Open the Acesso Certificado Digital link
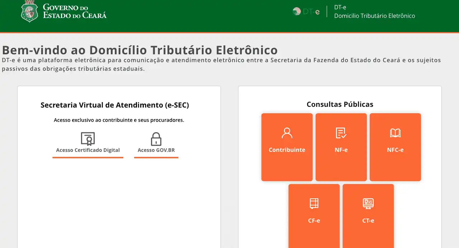Image resolution: width=459 pixels, height=248 pixels. [88, 150]
